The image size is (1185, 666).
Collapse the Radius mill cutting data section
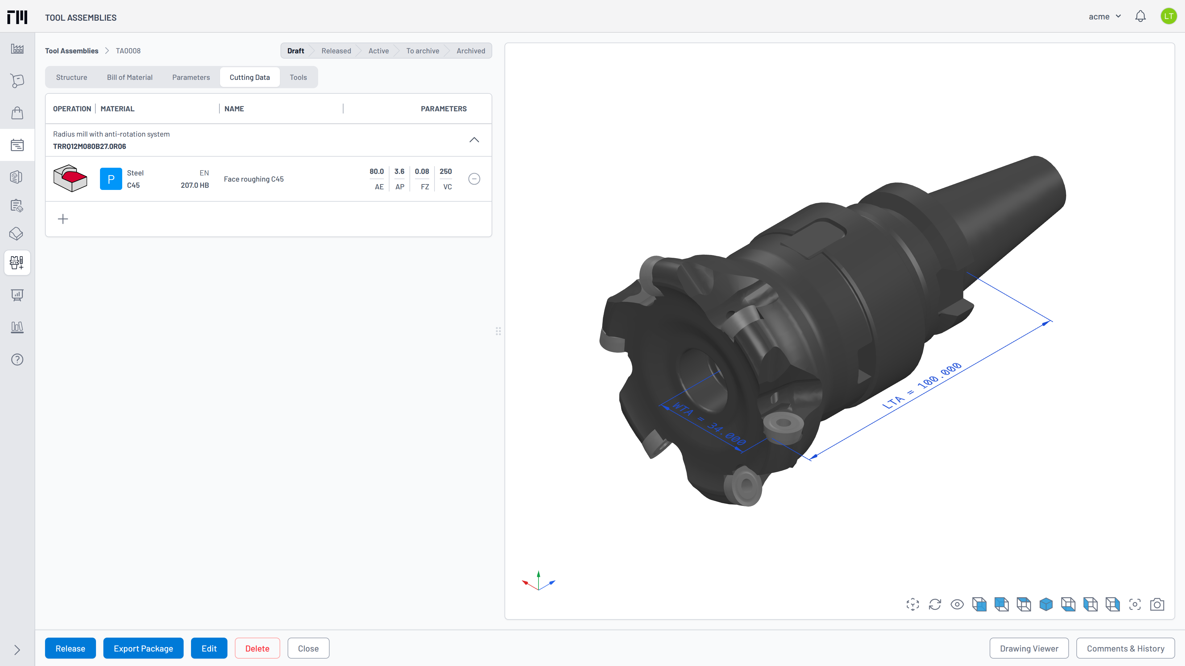474,140
